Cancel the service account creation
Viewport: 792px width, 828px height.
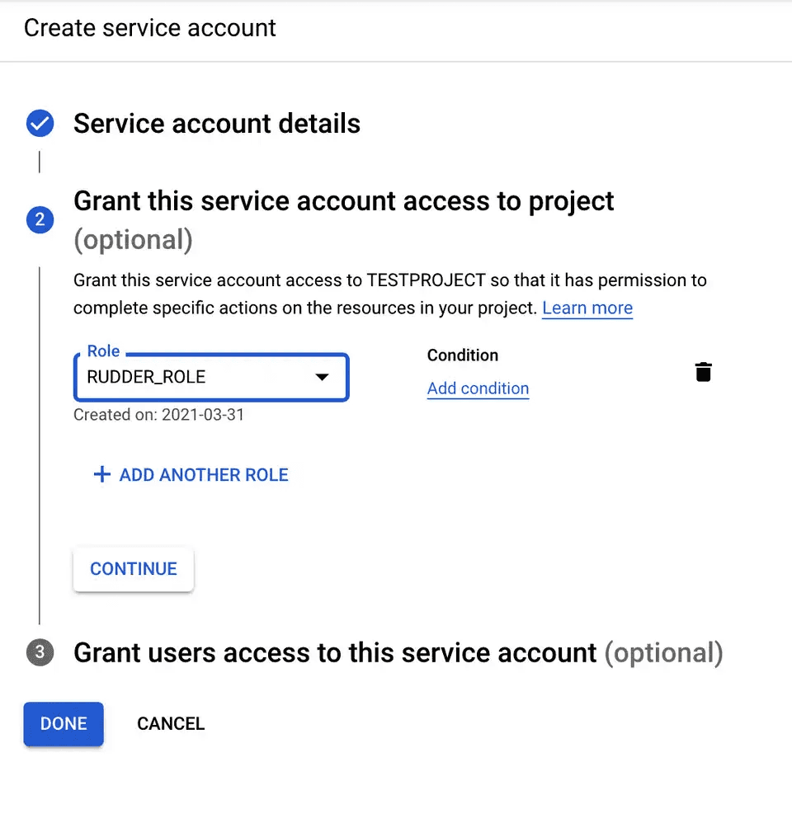(171, 724)
